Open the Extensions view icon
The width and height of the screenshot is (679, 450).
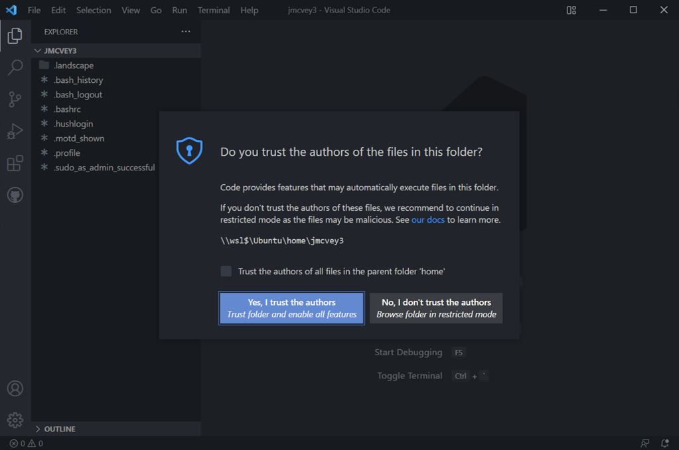15,163
